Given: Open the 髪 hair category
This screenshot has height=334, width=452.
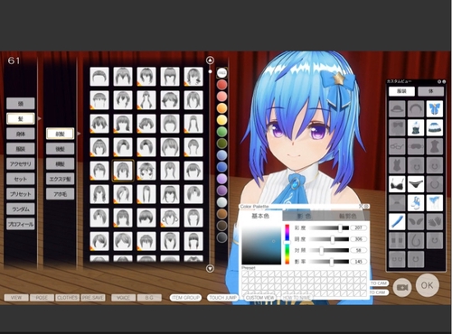Looking at the screenshot, I should point(21,118).
